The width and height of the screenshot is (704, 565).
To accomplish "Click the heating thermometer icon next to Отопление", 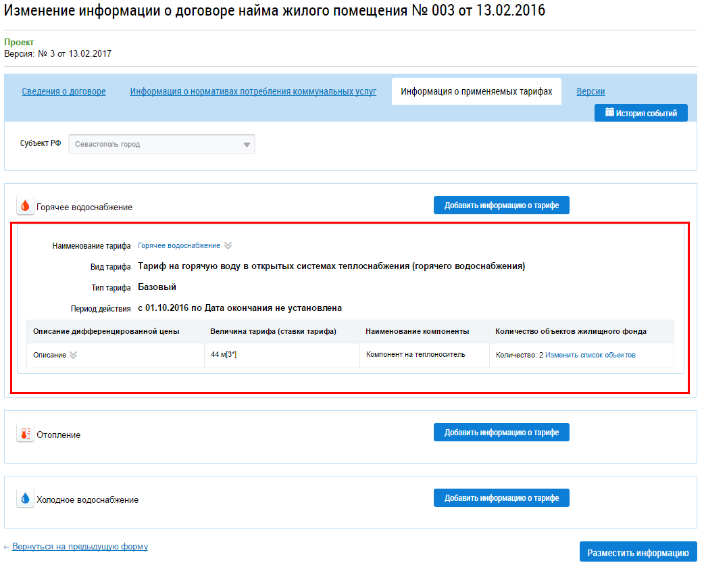I will click(25, 434).
